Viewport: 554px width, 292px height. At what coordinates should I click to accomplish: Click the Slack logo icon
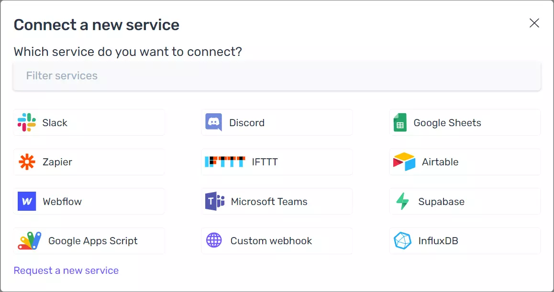27,123
